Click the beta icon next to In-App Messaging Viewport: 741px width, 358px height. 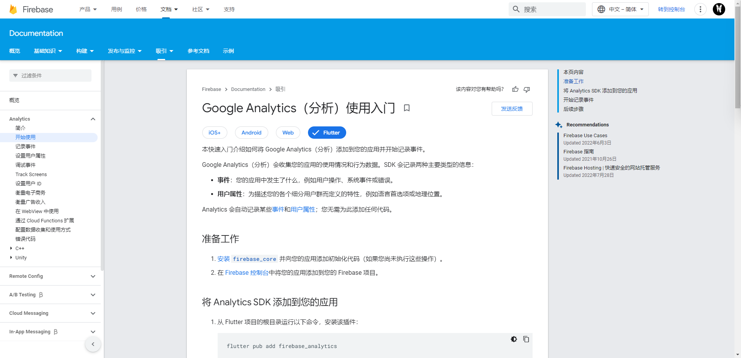56,332
